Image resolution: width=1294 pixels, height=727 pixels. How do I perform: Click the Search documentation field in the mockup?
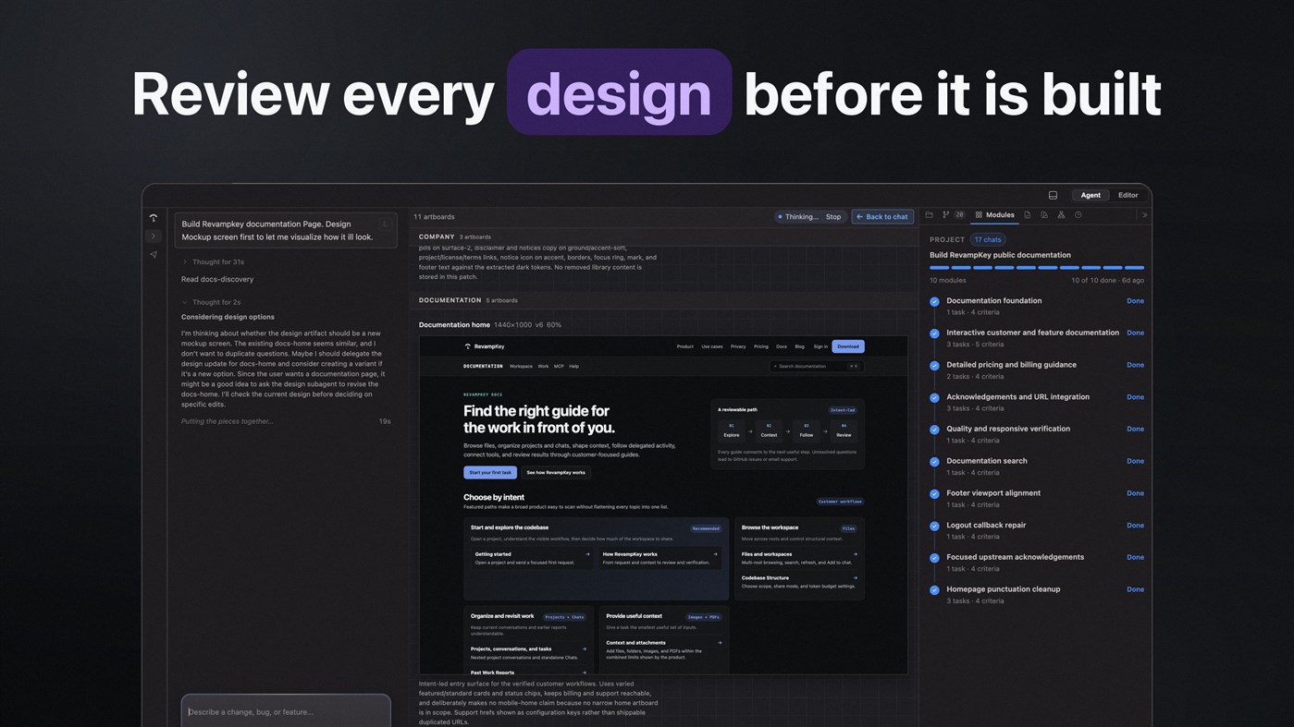pyautogui.click(x=817, y=367)
